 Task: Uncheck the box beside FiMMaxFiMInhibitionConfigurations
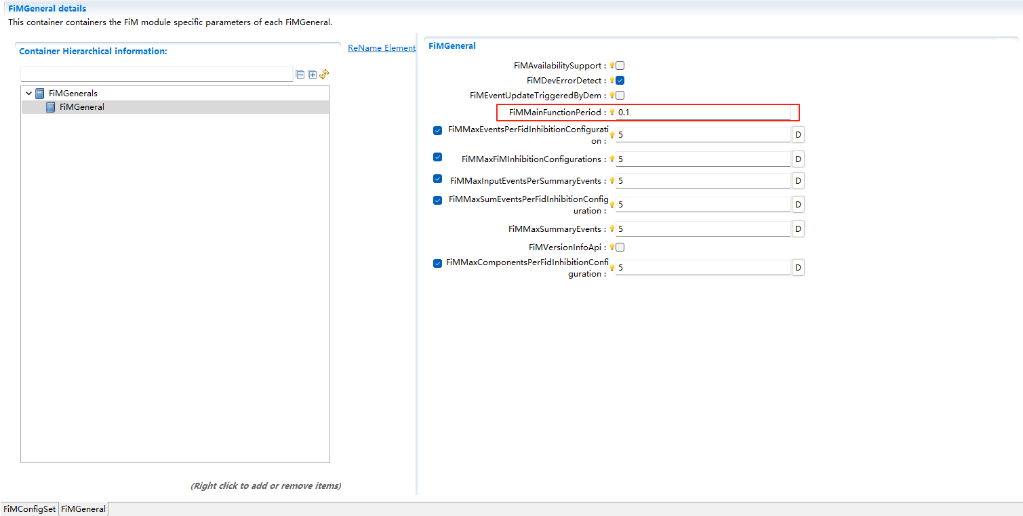(437, 157)
